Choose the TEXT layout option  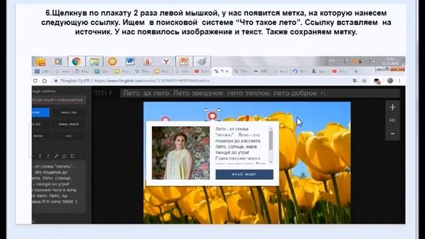(x=68, y=135)
